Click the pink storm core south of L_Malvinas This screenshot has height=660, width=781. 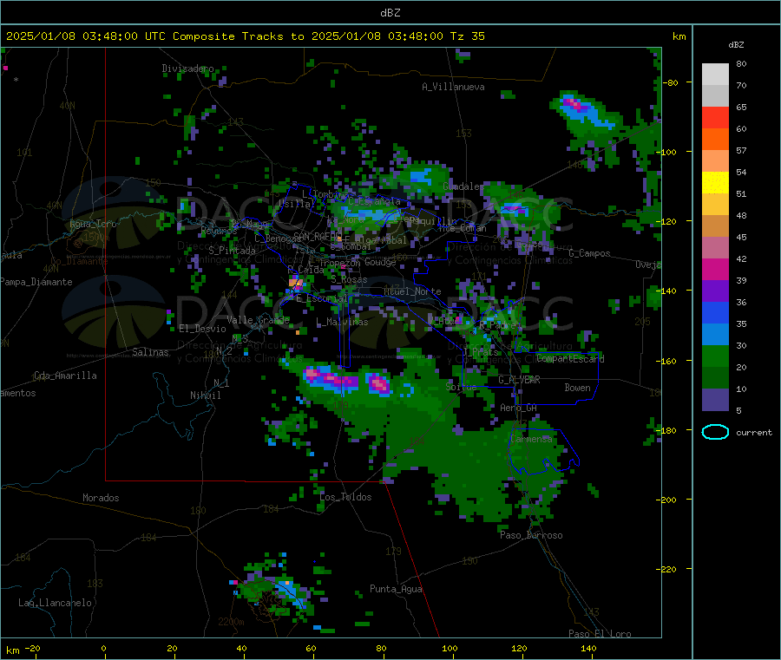coord(378,383)
